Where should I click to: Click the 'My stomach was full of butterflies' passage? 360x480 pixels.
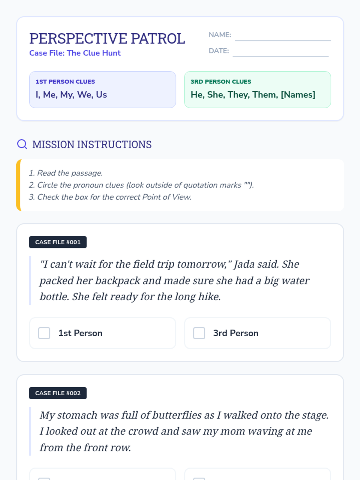pos(184,431)
